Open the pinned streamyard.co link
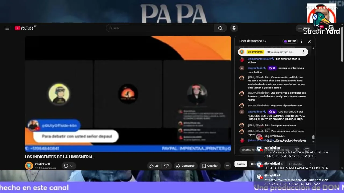This screenshot has height=193, width=344. coord(280,52)
